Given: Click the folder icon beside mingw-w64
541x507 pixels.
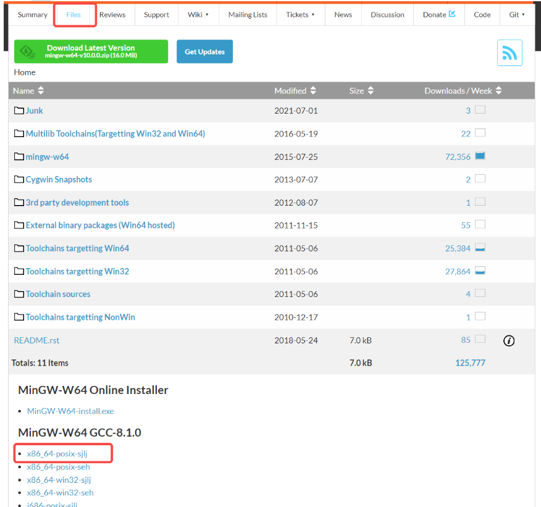Looking at the screenshot, I should point(19,157).
